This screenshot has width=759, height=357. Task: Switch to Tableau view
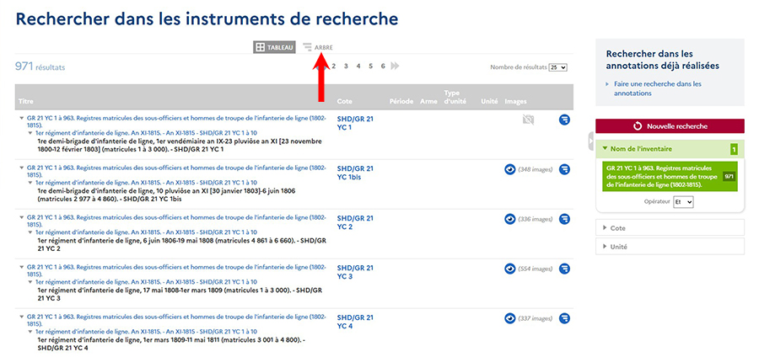[x=274, y=48]
